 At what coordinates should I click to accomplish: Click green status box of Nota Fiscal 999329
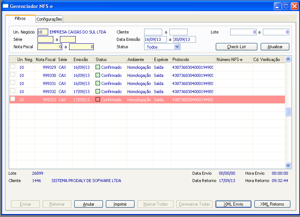click(x=98, y=67)
